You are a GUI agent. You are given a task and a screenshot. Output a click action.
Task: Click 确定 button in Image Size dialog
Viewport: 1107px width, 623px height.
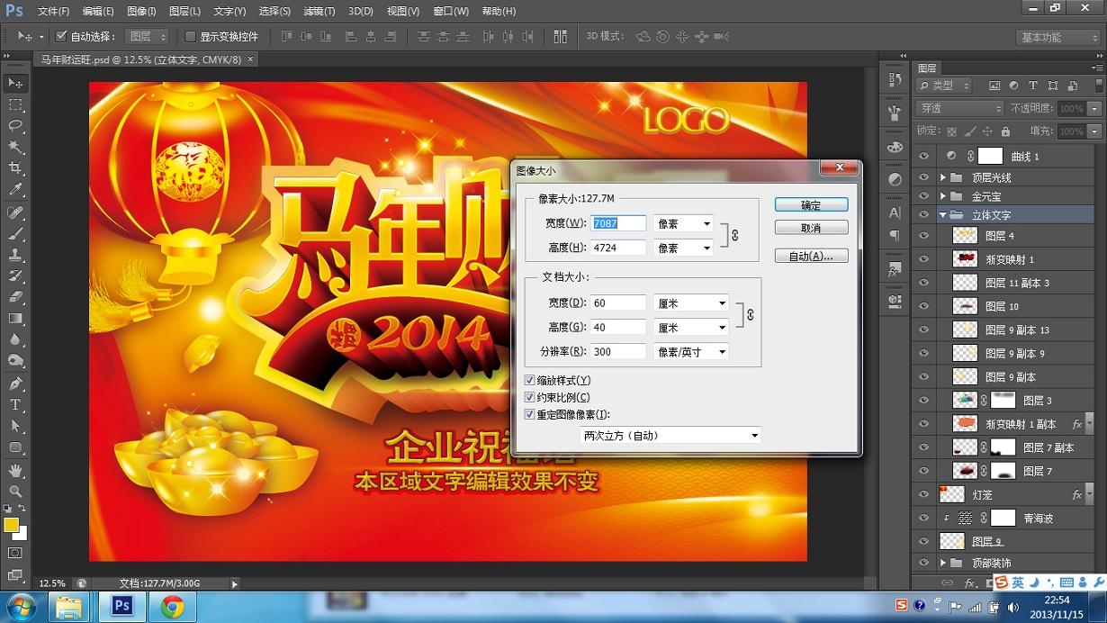pos(811,205)
